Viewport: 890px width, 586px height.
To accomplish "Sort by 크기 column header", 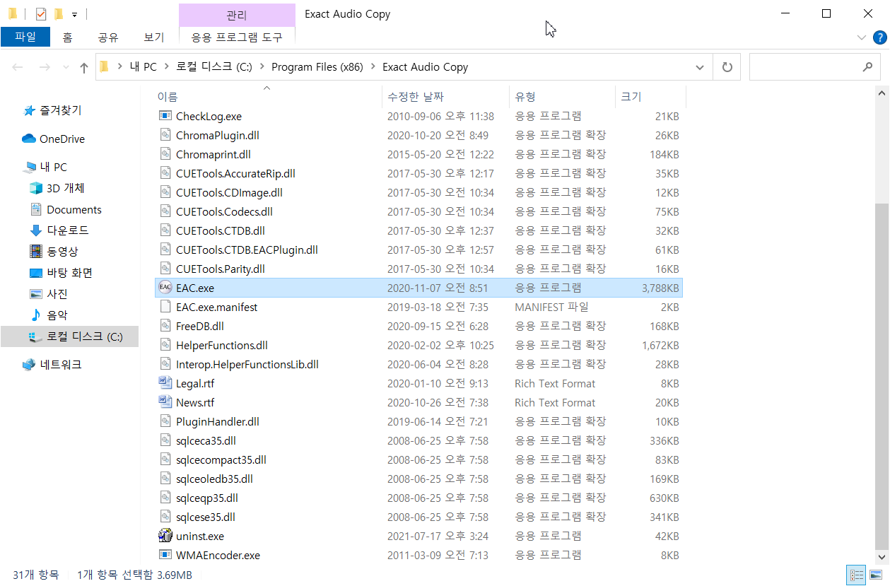I will pyautogui.click(x=650, y=96).
